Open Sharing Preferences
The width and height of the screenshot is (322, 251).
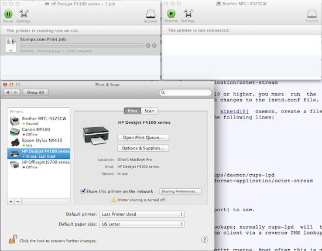tap(180, 191)
